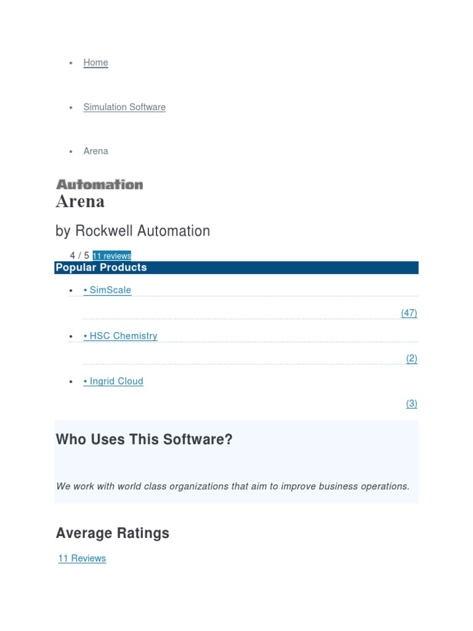Screen dimensions: 473x631
Task: Select the Popular Products header bar
Action: point(236,267)
